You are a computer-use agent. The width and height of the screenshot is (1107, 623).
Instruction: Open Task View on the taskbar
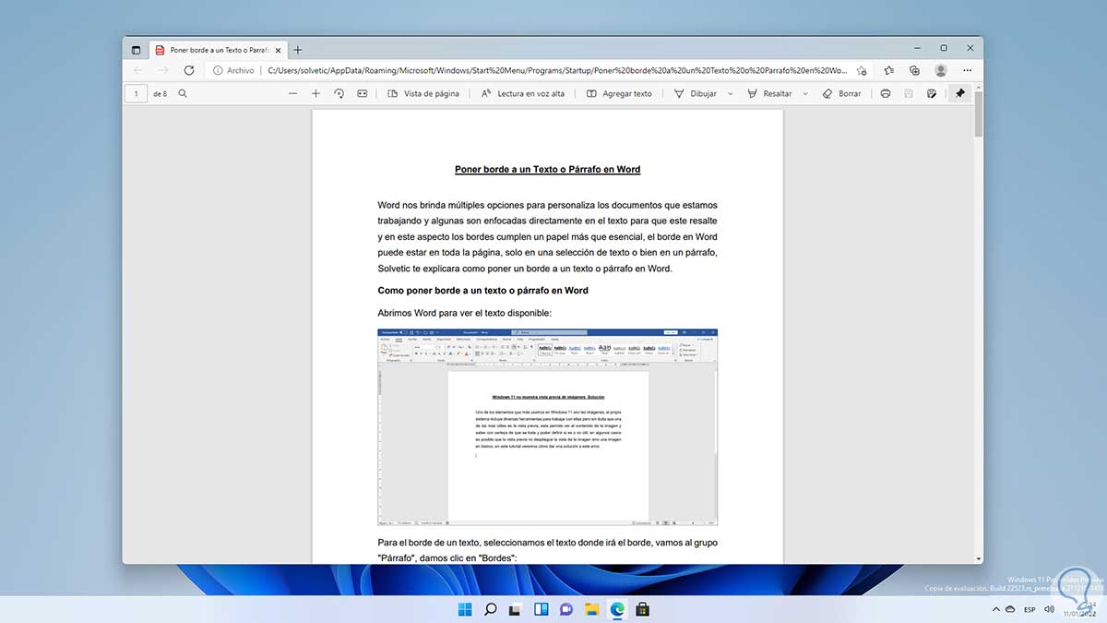tap(516, 609)
